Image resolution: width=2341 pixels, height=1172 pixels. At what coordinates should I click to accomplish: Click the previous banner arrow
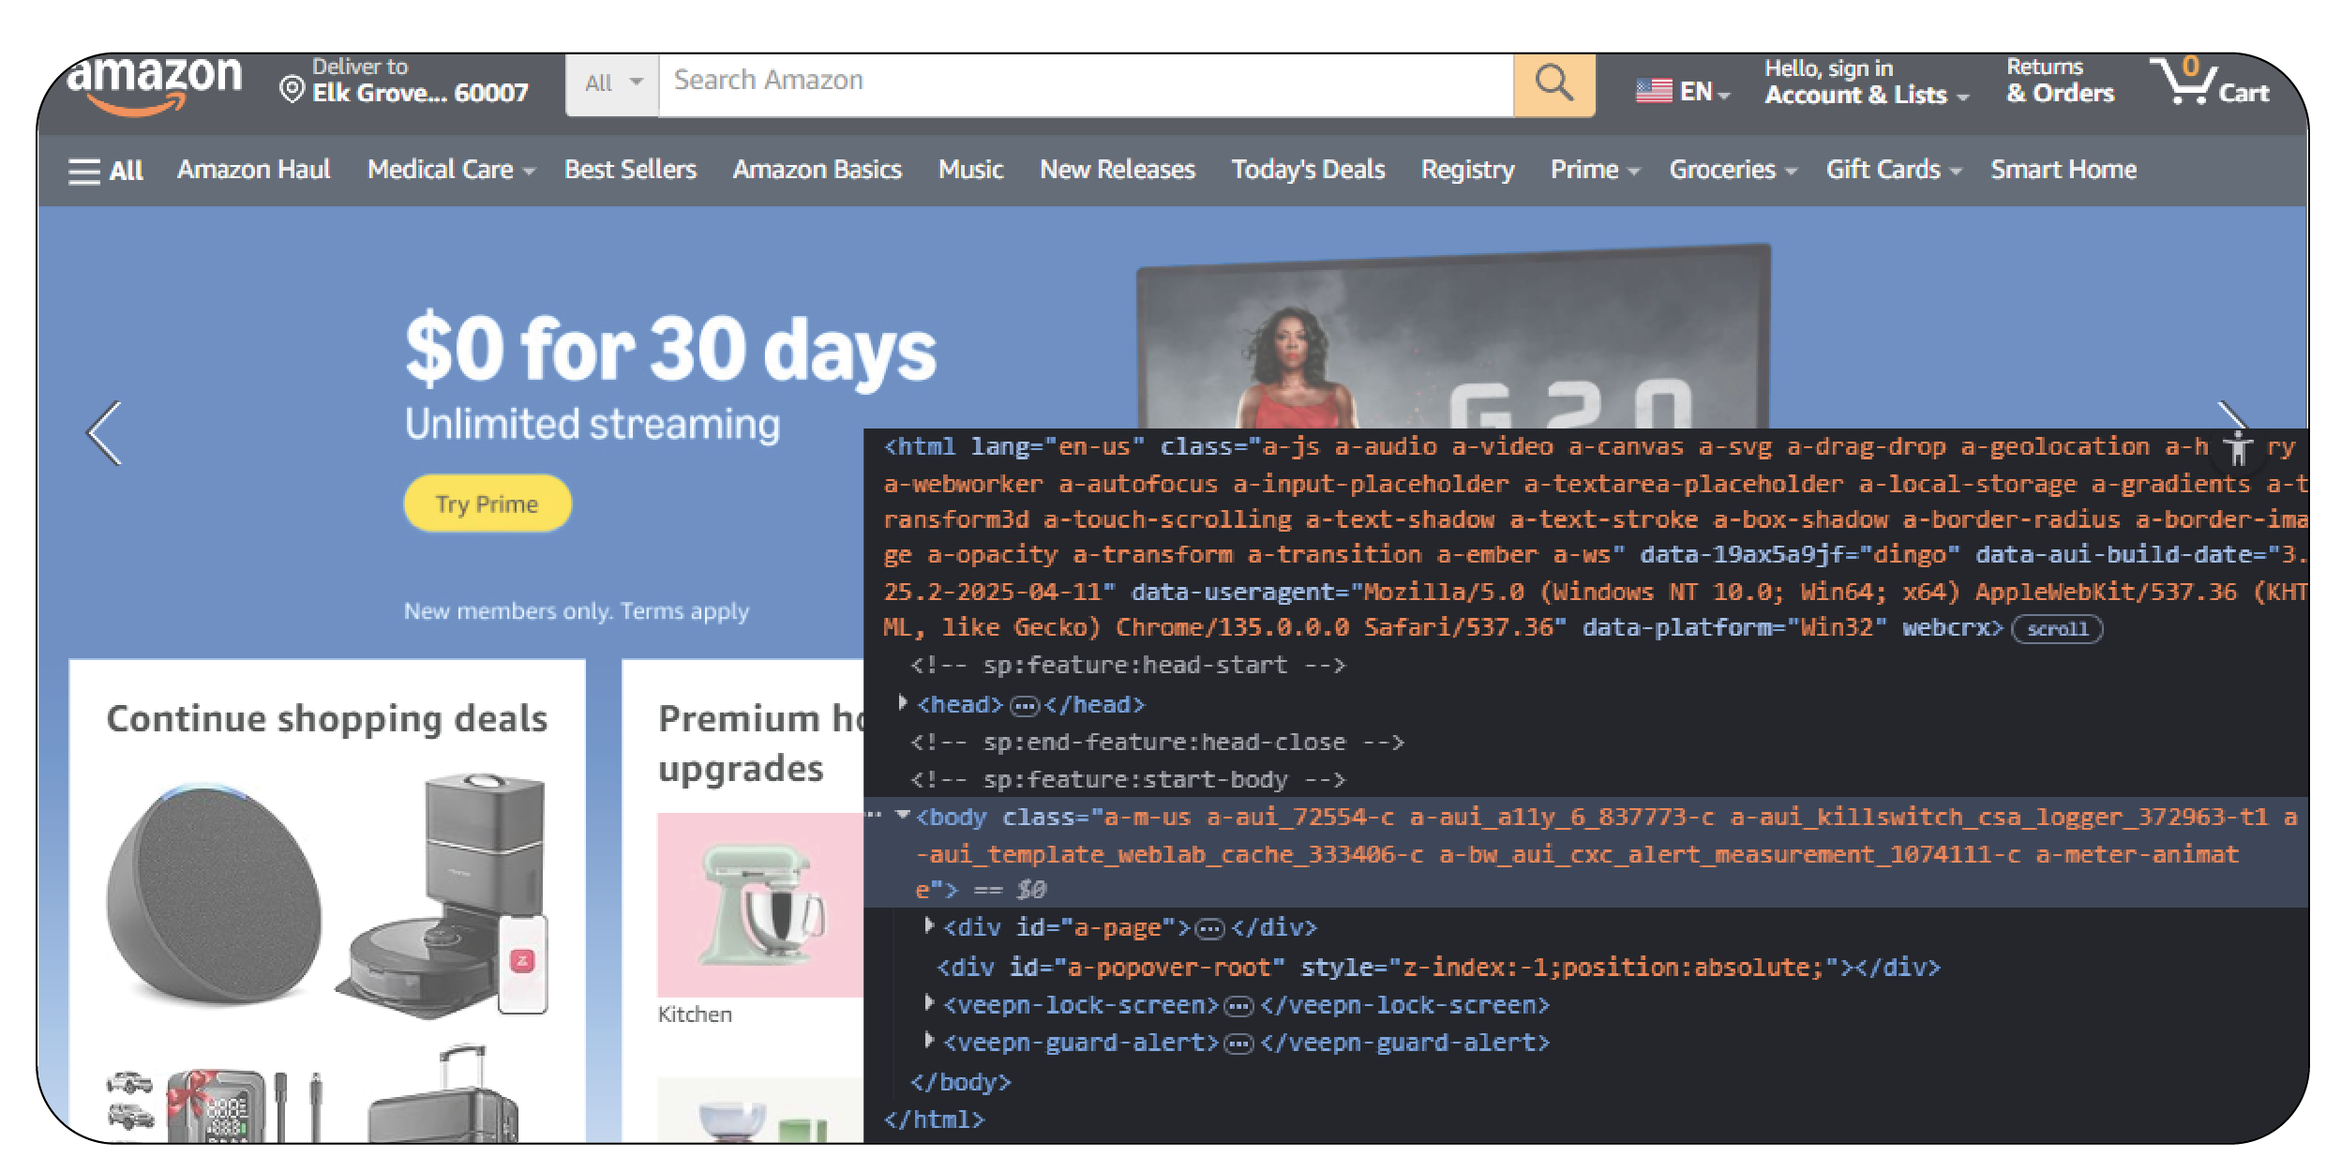click(104, 433)
